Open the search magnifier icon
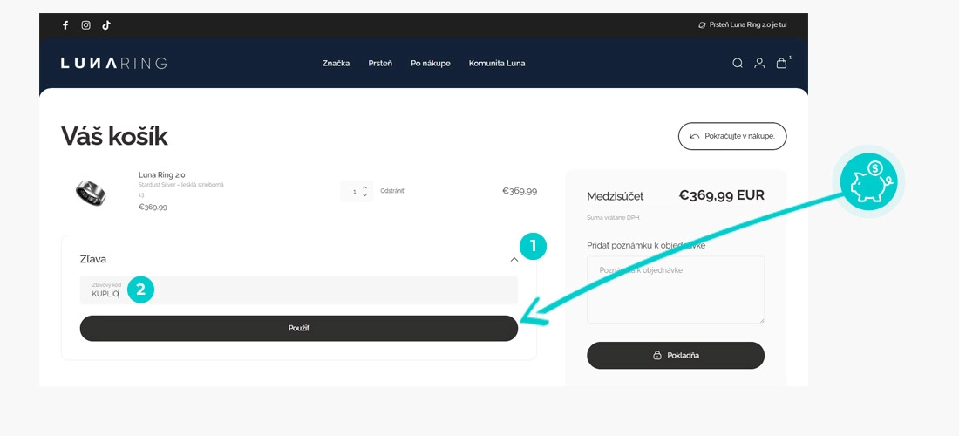The width and height of the screenshot is (959, 436). [x=738, y=63]
